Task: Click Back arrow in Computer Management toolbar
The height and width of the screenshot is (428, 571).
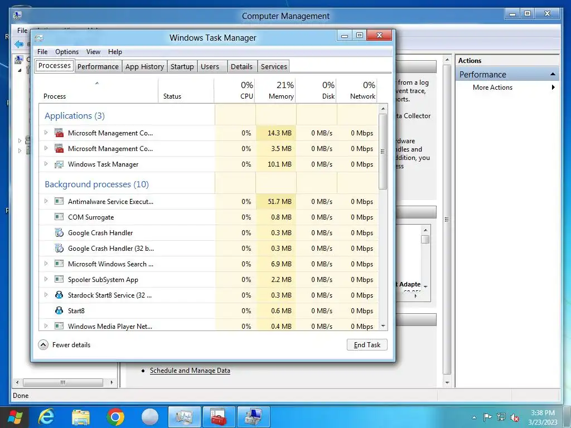Action: [19, 45]
